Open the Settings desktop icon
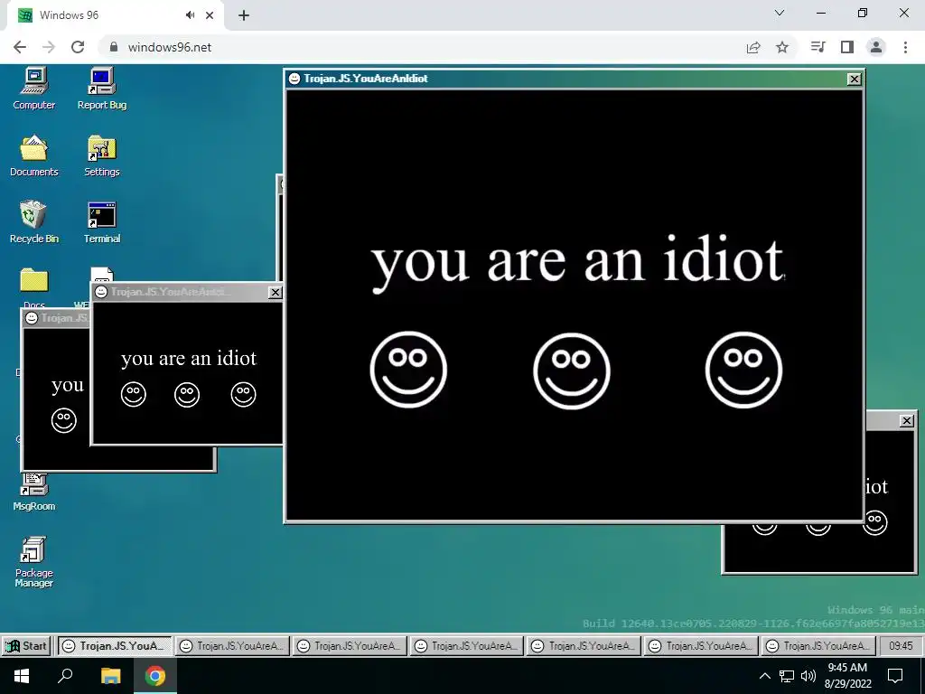Viewport: 925px width, 694px height. click(101, 155)
